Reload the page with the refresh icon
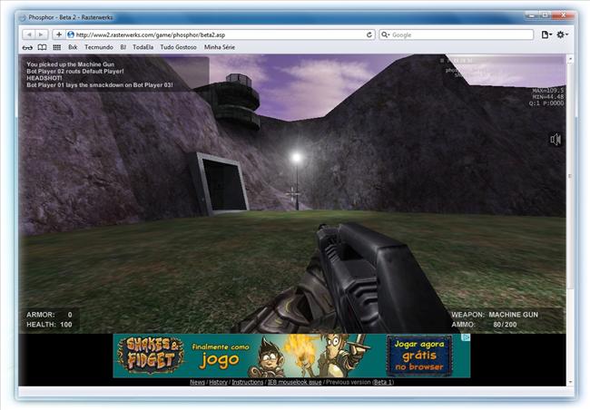Viewport: 590px width, 410px height. click(x=369, y=34)
